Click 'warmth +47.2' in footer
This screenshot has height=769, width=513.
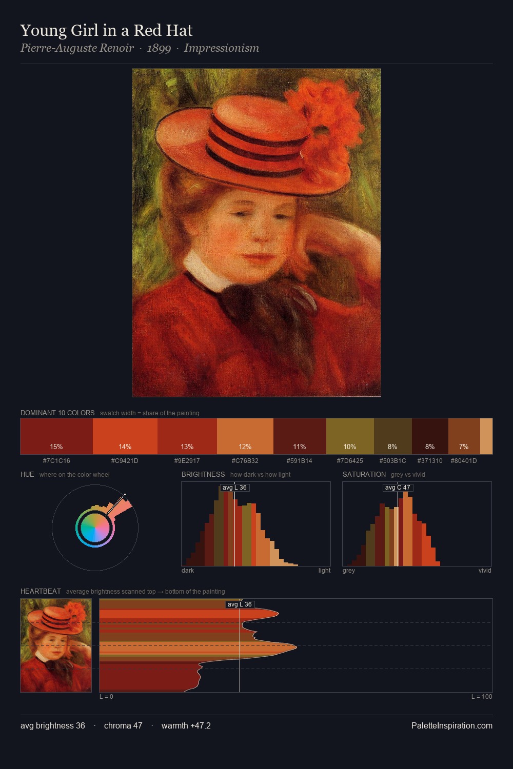pos(186,725)
